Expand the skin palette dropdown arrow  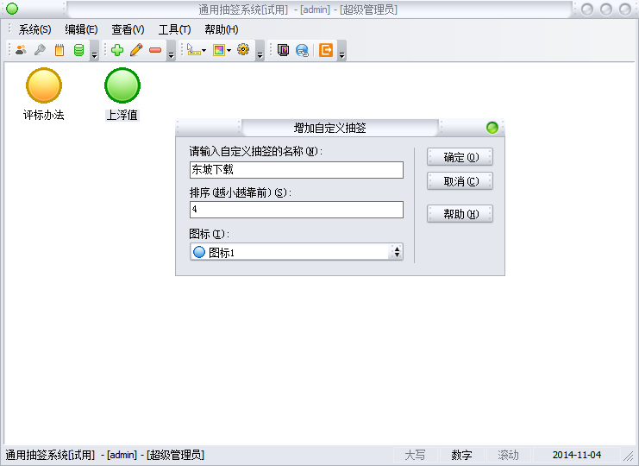pyautogui.click(x=229, y=51)
